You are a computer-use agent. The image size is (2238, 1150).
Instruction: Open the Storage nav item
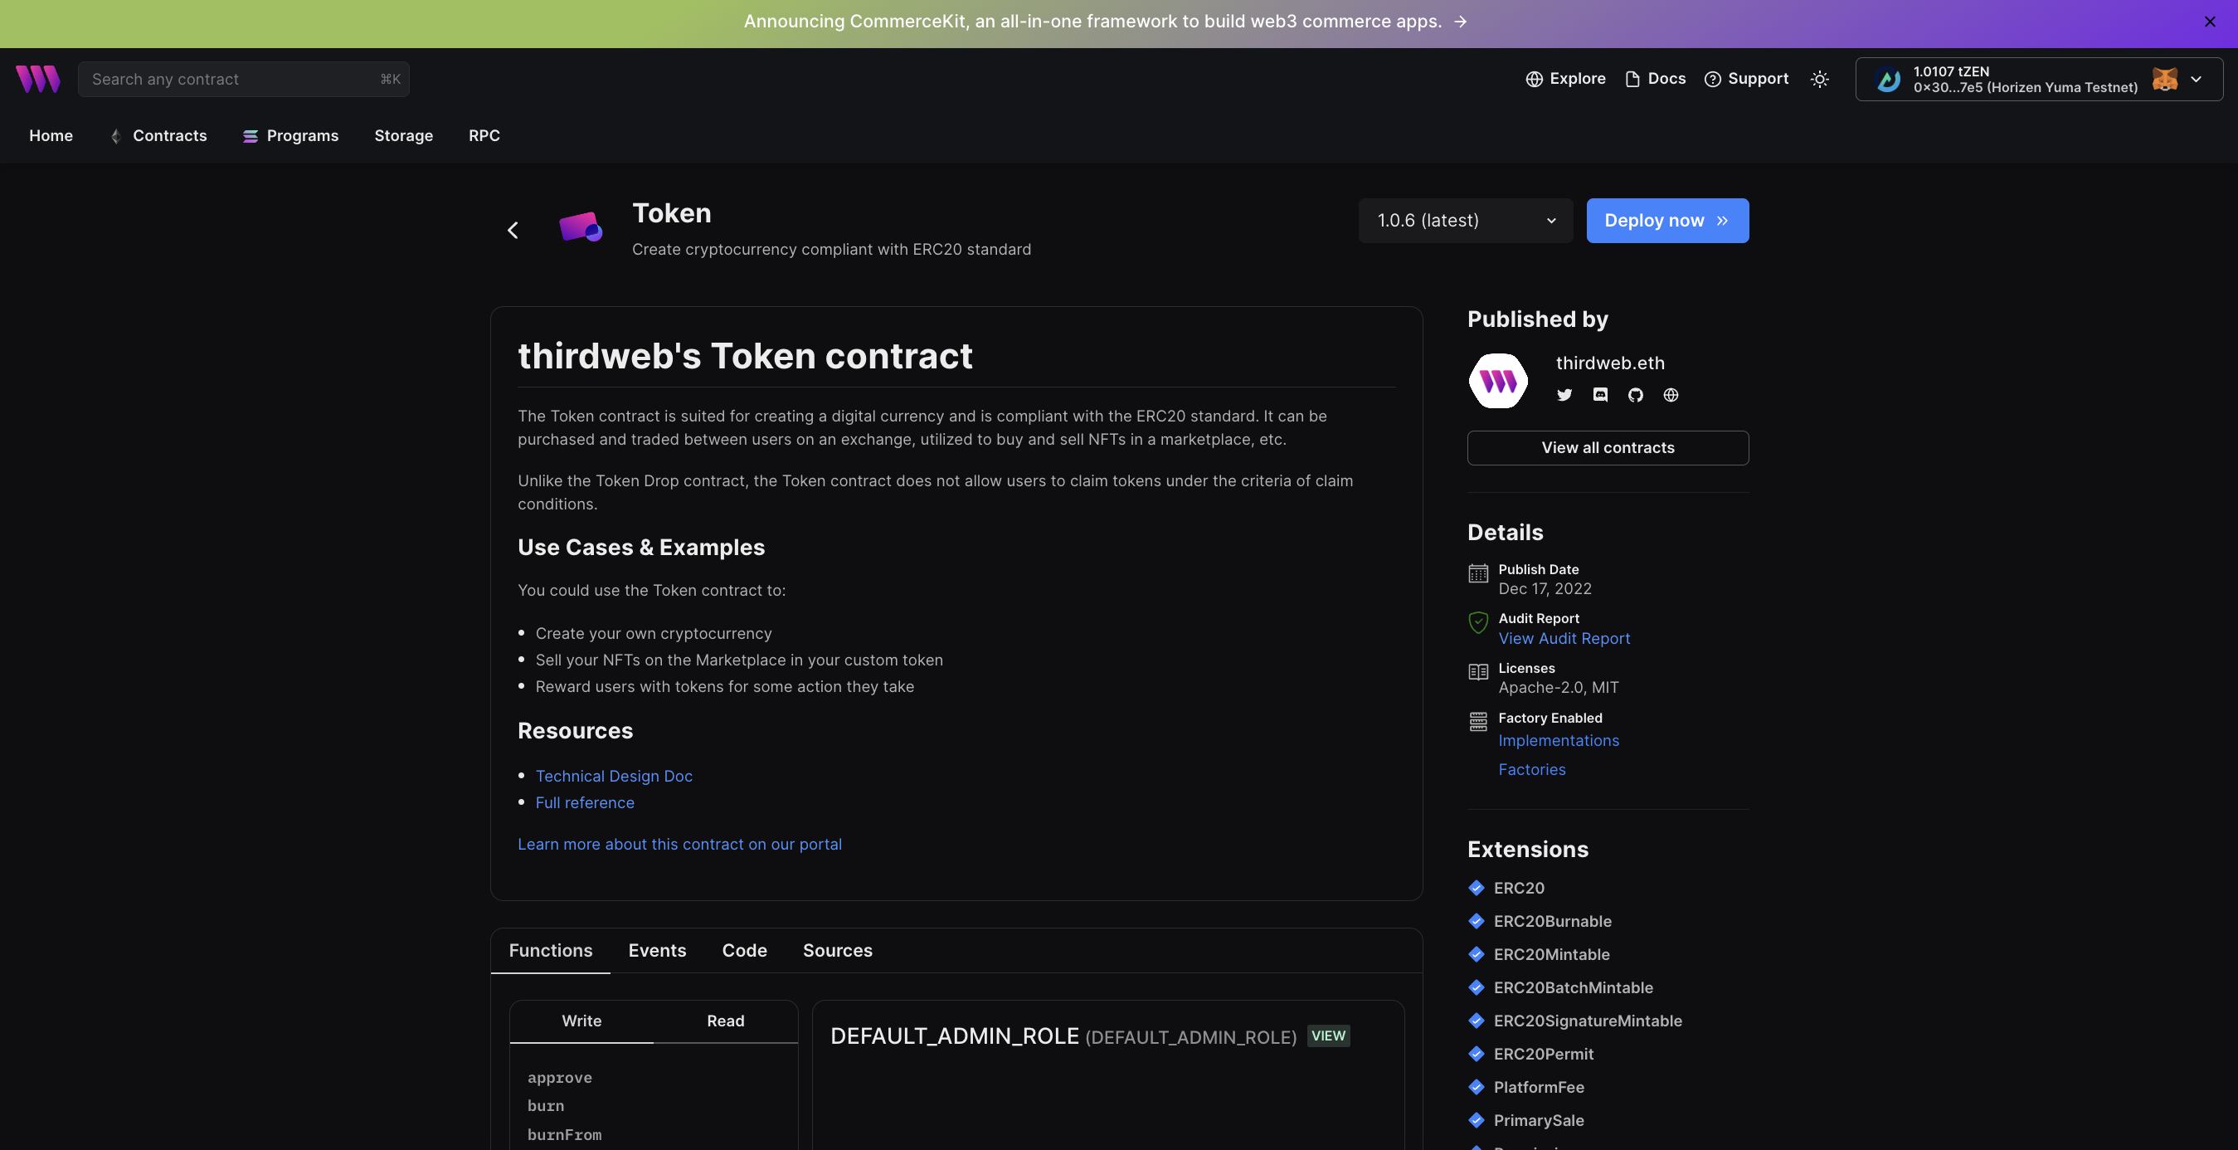tap(403, 135)
